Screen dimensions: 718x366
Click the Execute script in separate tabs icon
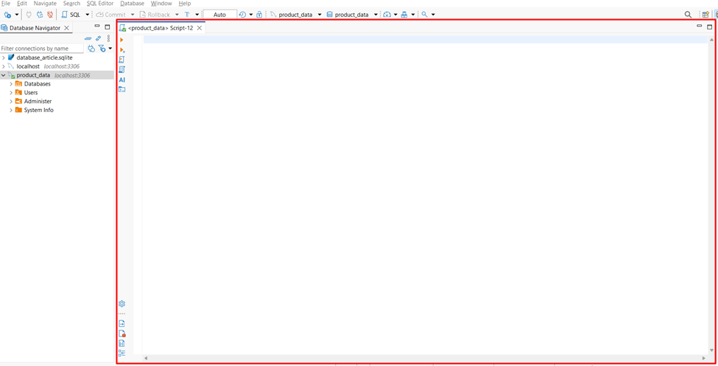pyautogui.click(x=122, y=70)
